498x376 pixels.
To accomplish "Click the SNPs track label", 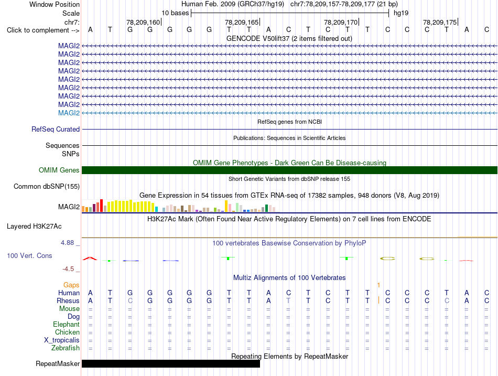I will pos(71,154).
